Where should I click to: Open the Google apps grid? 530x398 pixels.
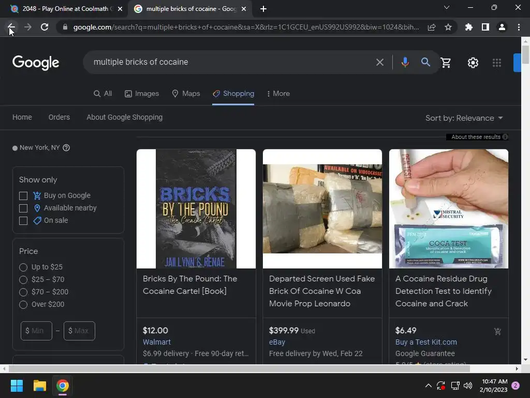pyautogui.click(x=497, y=63)
